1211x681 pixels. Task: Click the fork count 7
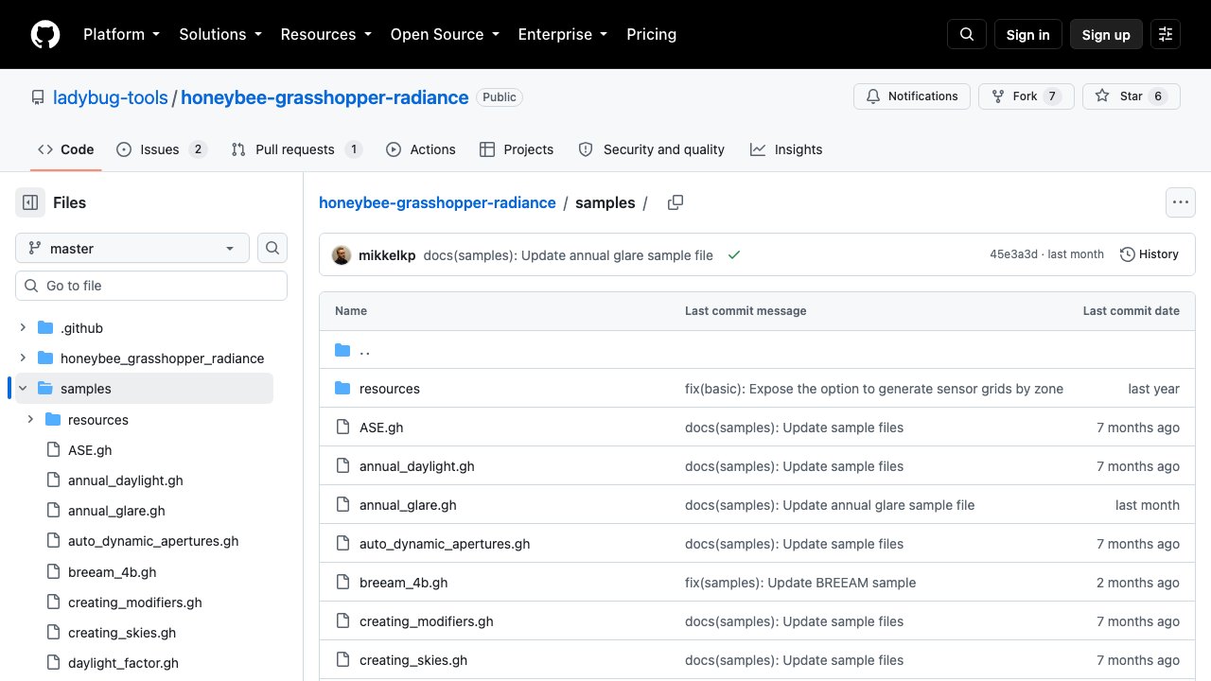1052,96
